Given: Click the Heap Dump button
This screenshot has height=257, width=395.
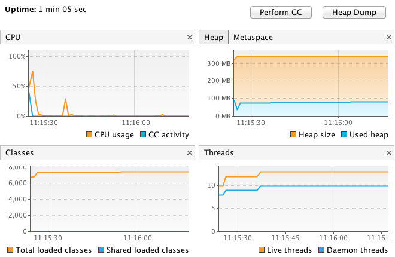Looking at the screenshot, I should coord(354,13).
